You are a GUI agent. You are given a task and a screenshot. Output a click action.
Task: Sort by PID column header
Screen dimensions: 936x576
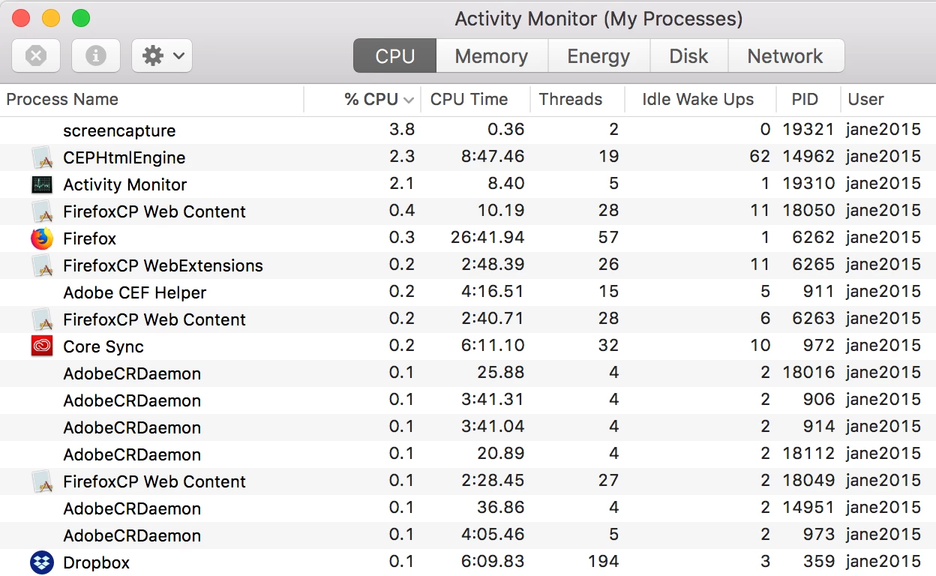(805, 100)
